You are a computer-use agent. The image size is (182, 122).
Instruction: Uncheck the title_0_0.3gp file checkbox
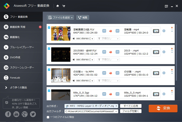49,91
